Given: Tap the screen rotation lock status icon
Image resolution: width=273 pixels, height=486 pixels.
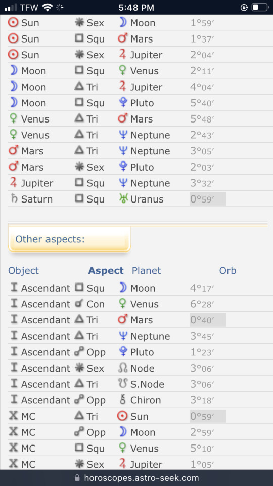Looking at the screenshot, I should click(x=244, y=8).
